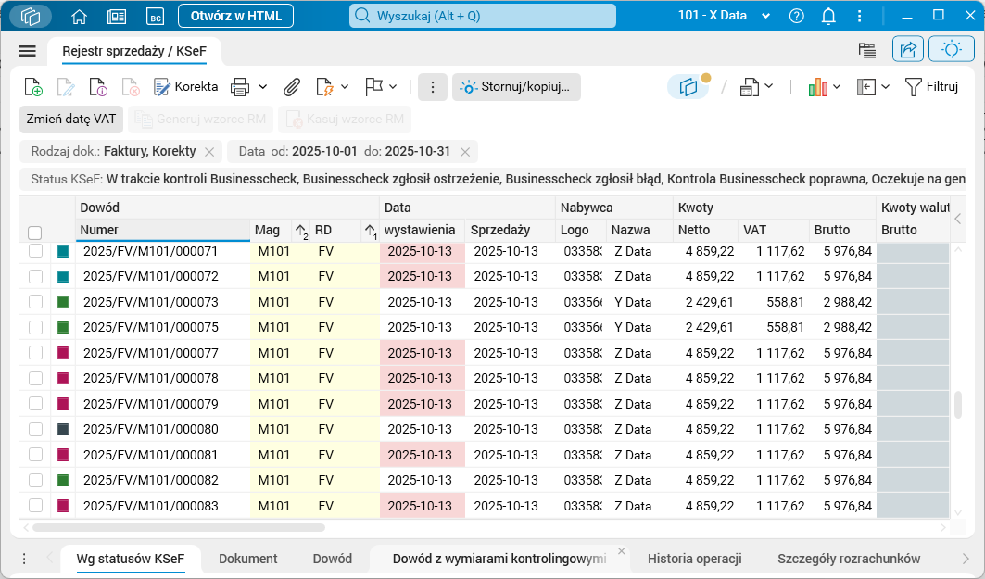
Task: Click the share/export icon at top right
Action: point(908,50)
